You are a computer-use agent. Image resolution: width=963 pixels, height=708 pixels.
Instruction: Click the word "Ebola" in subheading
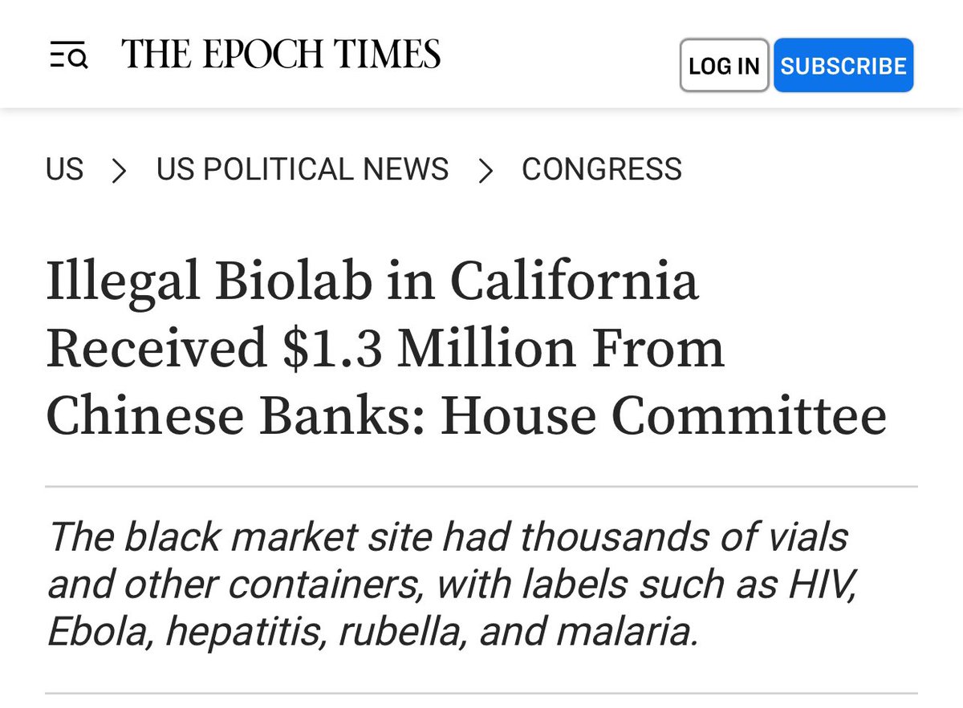pyautogui.click(x=98, y=632)
